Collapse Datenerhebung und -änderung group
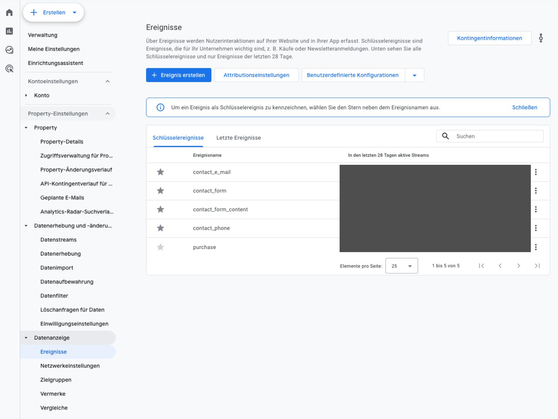The image size is (558, 419). pos(26,226)
